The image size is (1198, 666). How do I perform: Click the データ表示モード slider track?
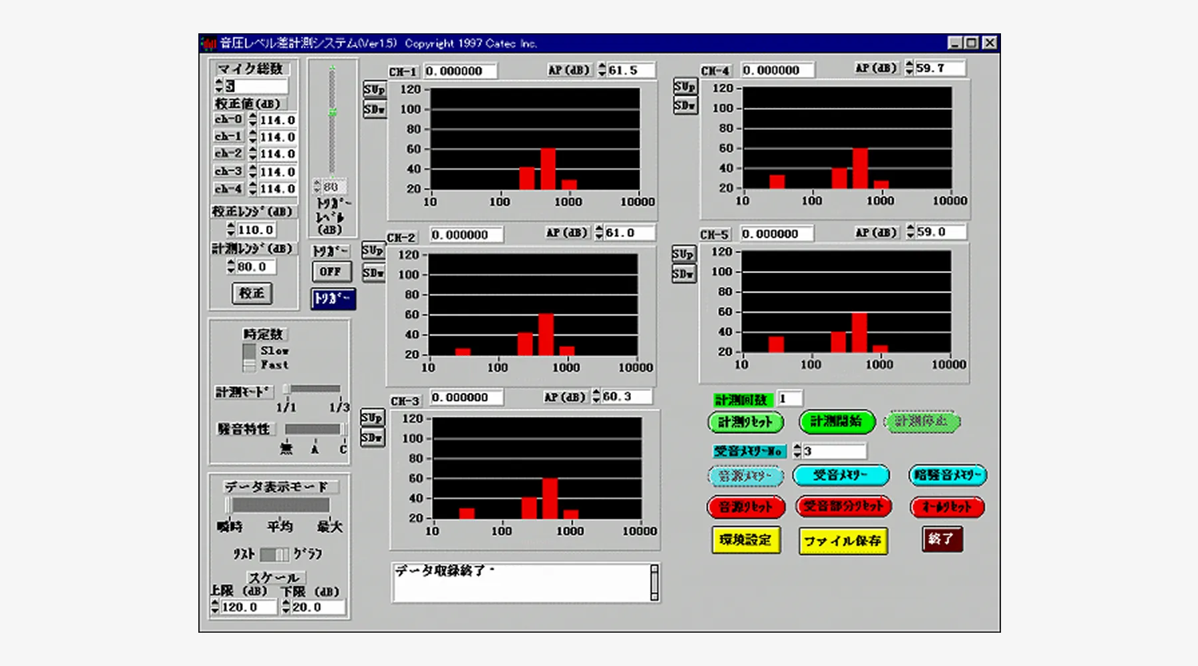280,505
